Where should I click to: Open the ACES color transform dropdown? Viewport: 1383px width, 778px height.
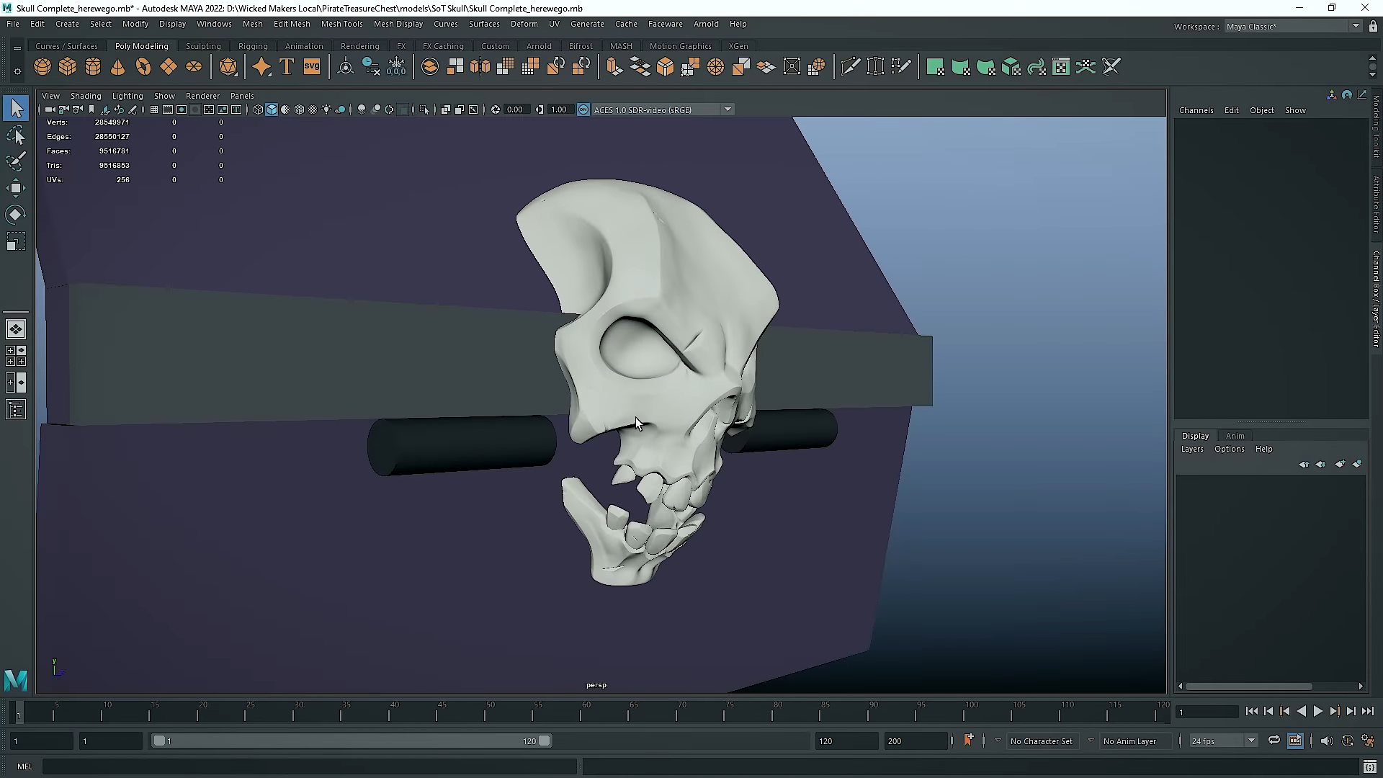[728, 109]
